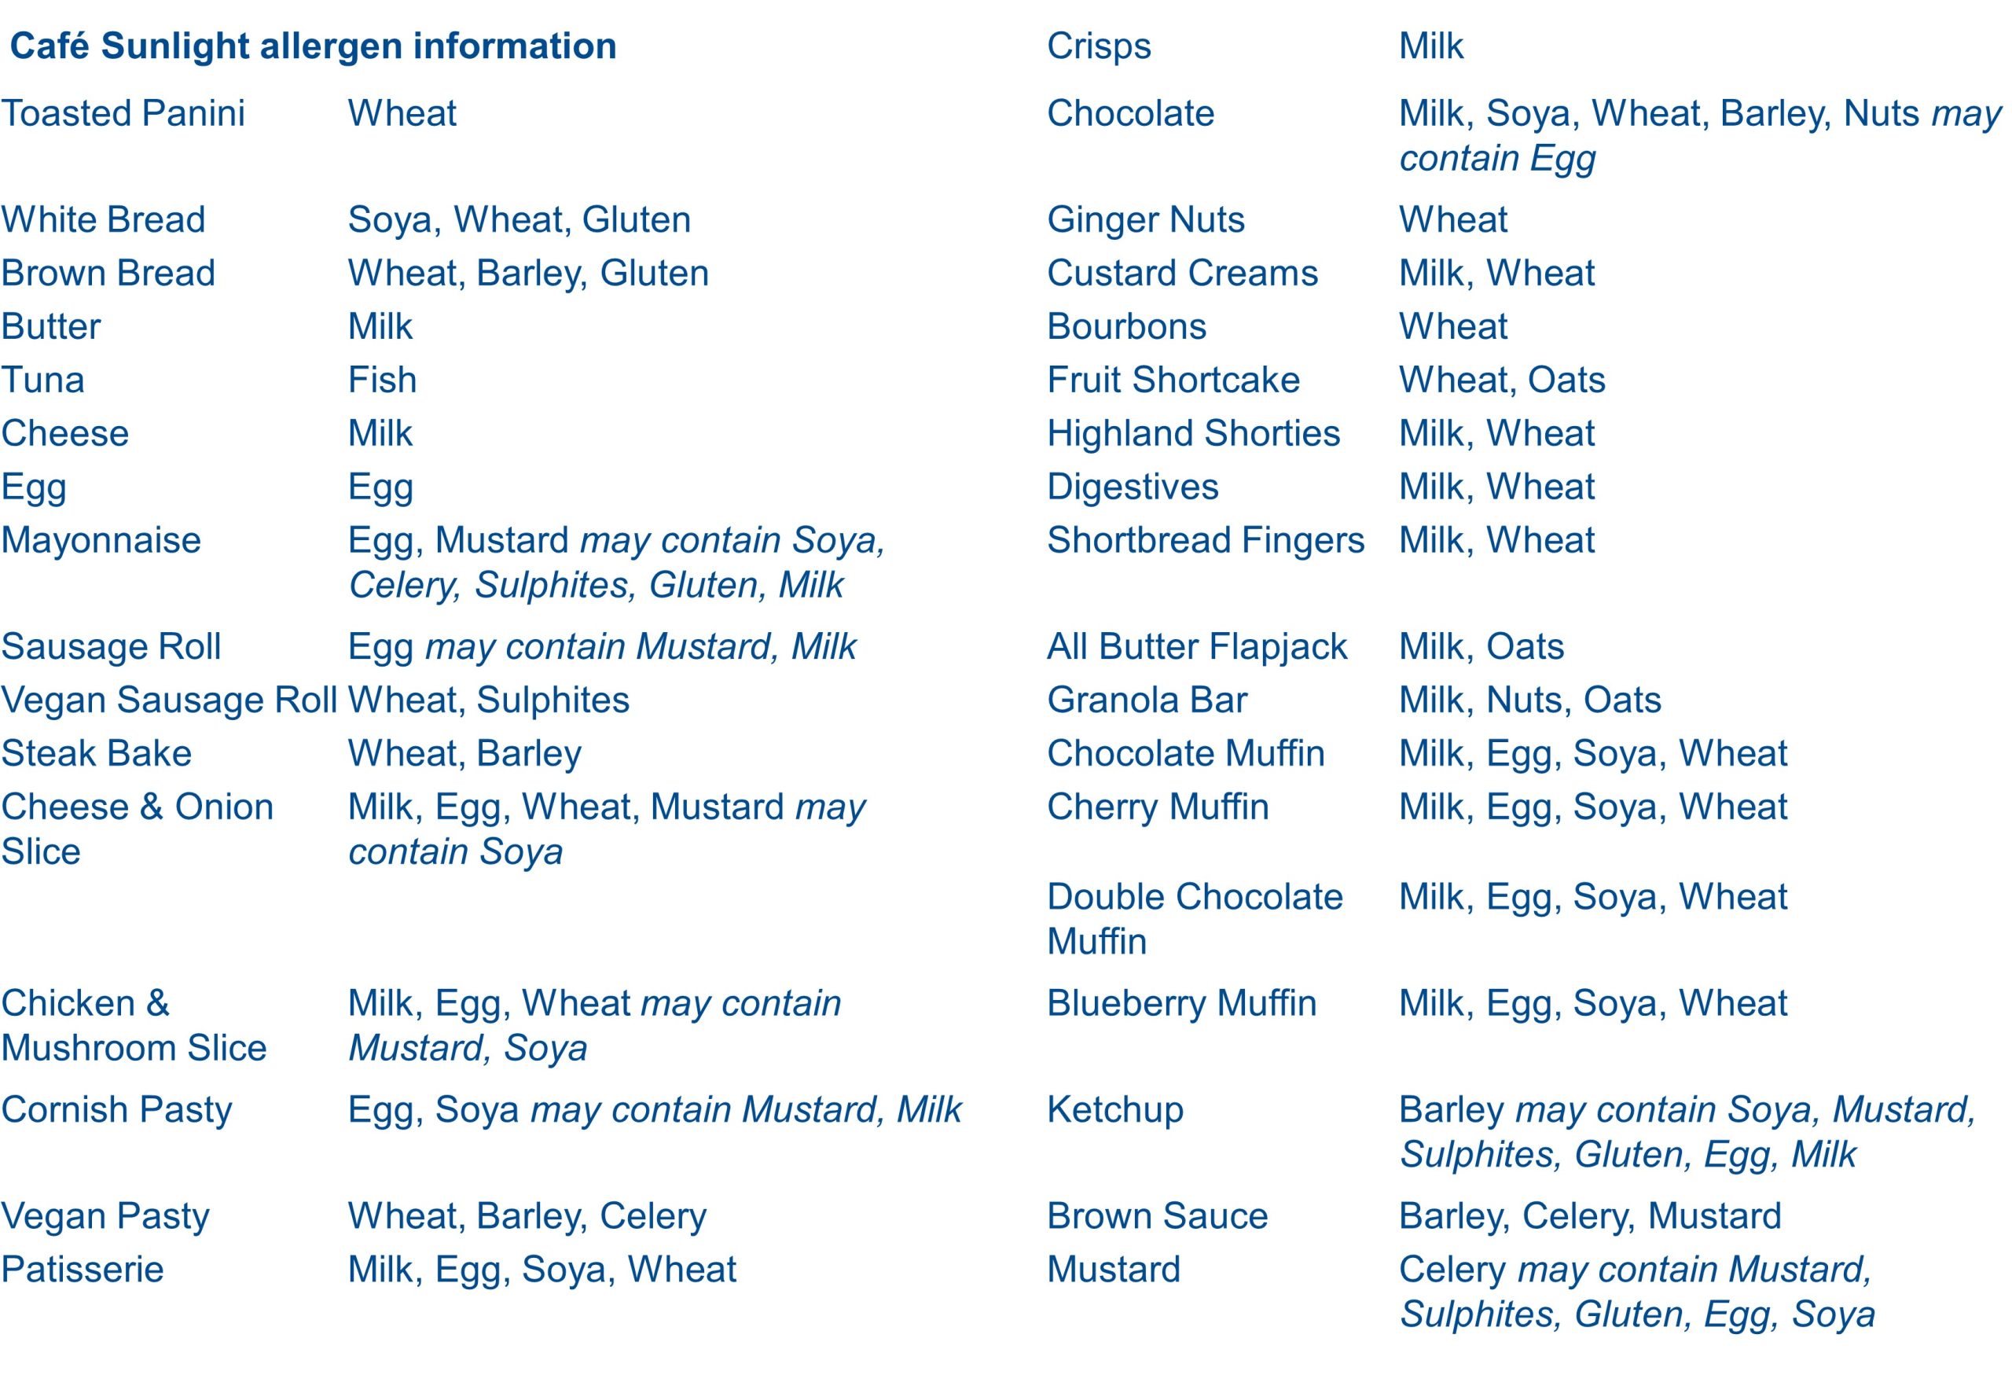Click the Mayonnaise item name

[101, 540]
